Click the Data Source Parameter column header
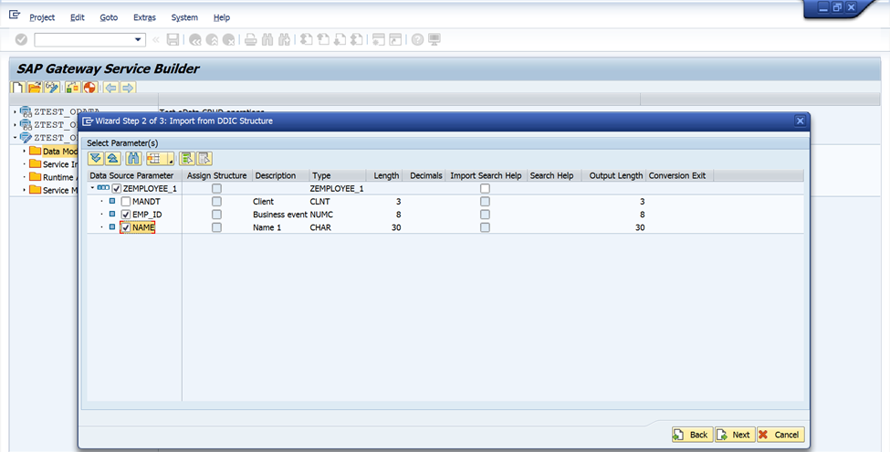 point(134,175)
